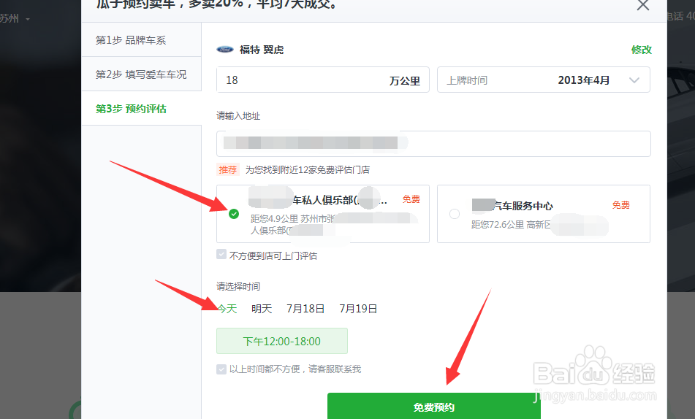Toggle 不方便到店可上门评估 checkbox
695x419 pixels.
click(x=221, y=254)
